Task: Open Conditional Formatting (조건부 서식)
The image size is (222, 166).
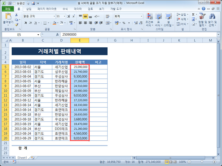Action: click(x=150, y=20)
